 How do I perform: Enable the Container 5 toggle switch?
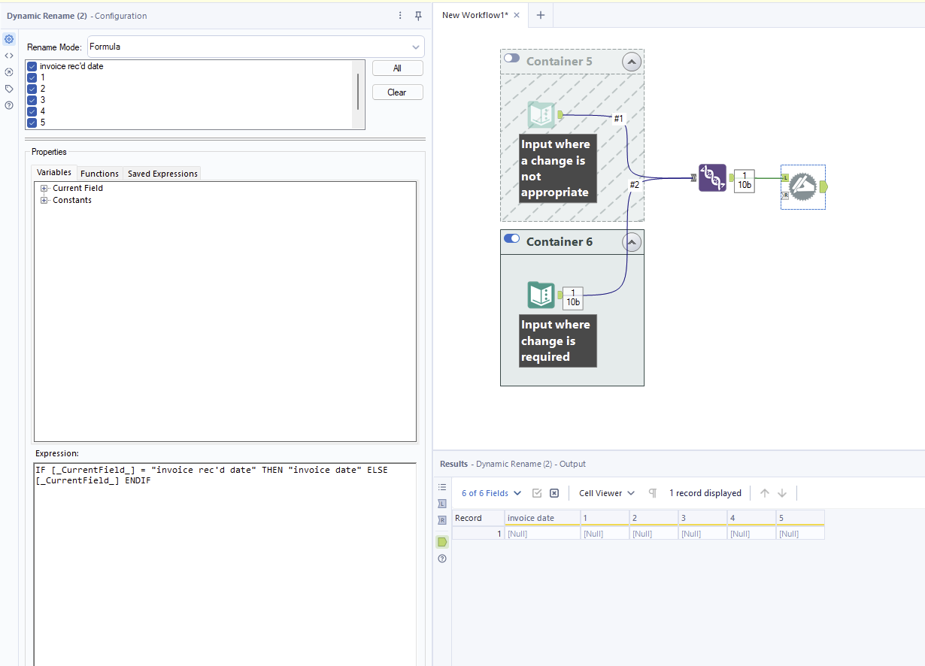512,57
